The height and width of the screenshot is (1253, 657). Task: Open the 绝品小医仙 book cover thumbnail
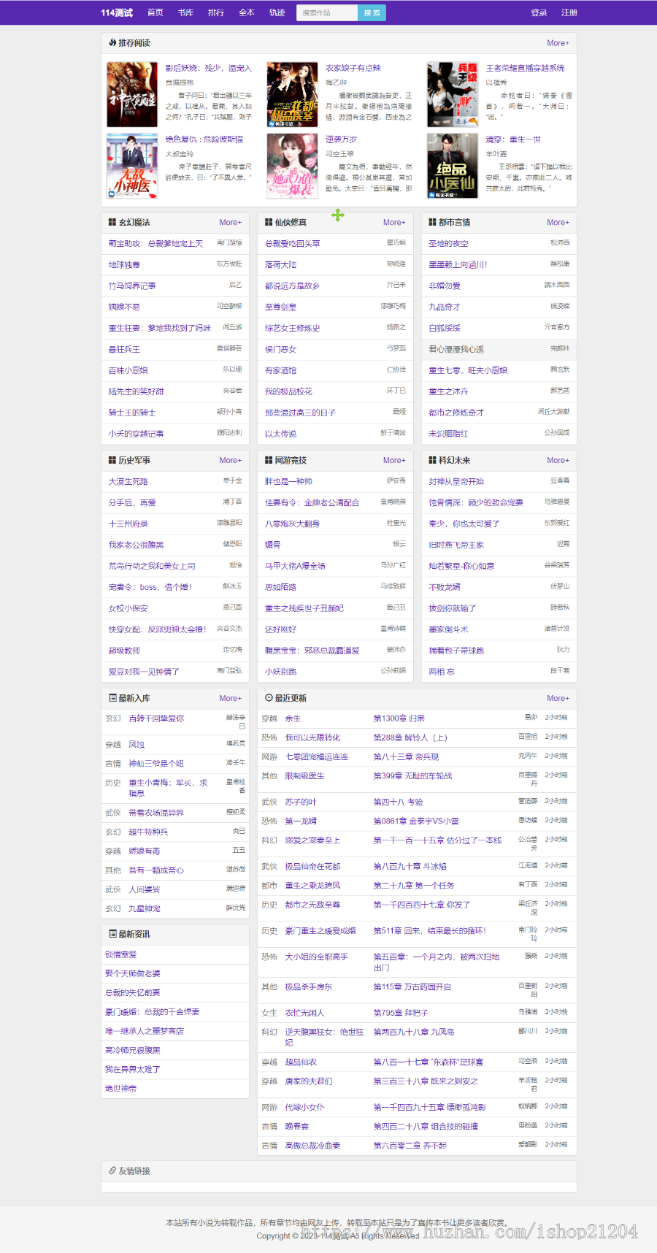(453, 166)
